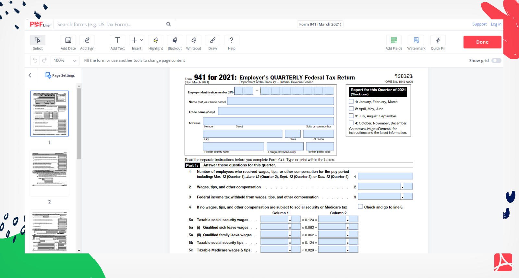Screen dimensions: 519x278
Task: Select the Add Date calendar tool
Action: 68,40
